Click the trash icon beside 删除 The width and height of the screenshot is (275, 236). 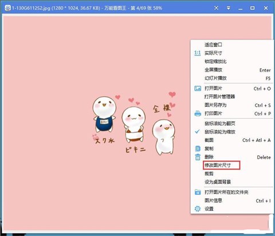click(198, 157)
